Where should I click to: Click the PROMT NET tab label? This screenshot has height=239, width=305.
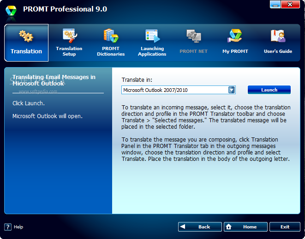[193, 51]
